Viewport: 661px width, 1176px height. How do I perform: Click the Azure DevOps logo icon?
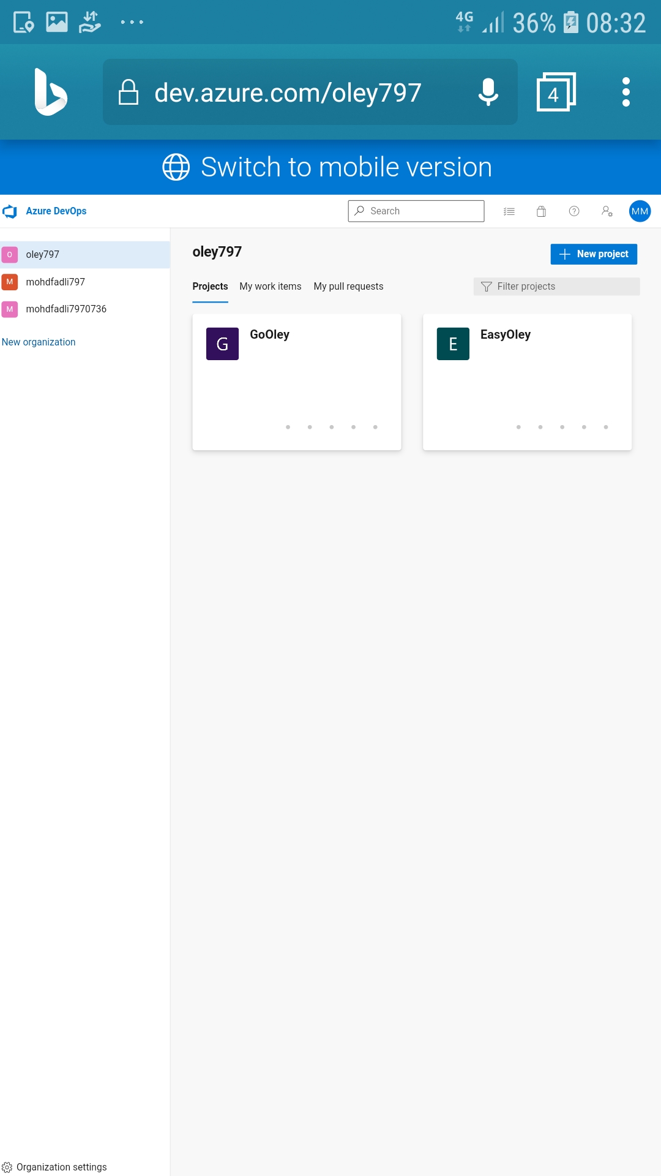[x=10, y=211]
